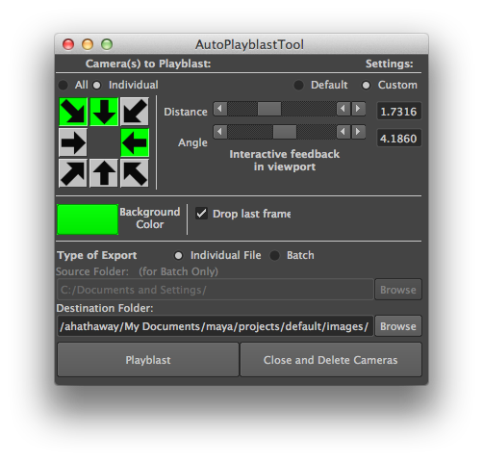Open the green Background Color swatch
The height and width of the screenshot is (461, 483).
88,219
